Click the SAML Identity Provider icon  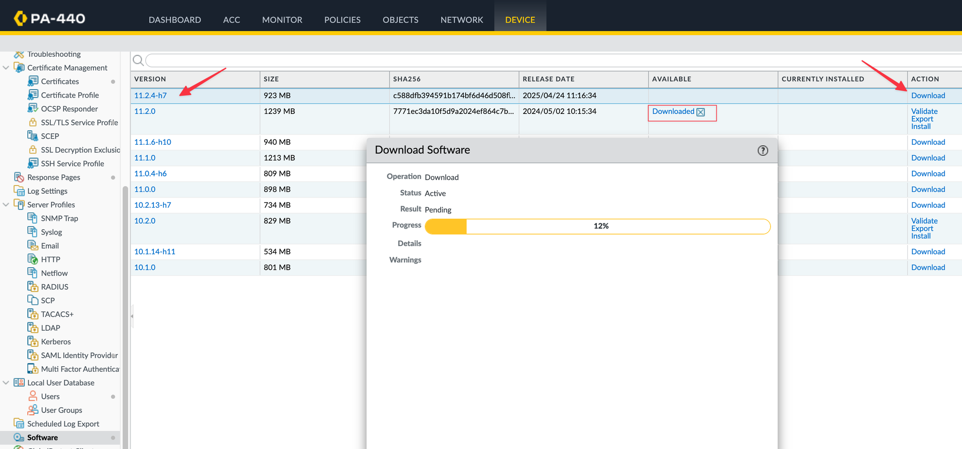pyautogui.click(x=33, y=355)
